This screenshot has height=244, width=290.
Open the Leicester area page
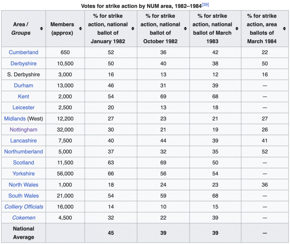[x=24, y=108]
